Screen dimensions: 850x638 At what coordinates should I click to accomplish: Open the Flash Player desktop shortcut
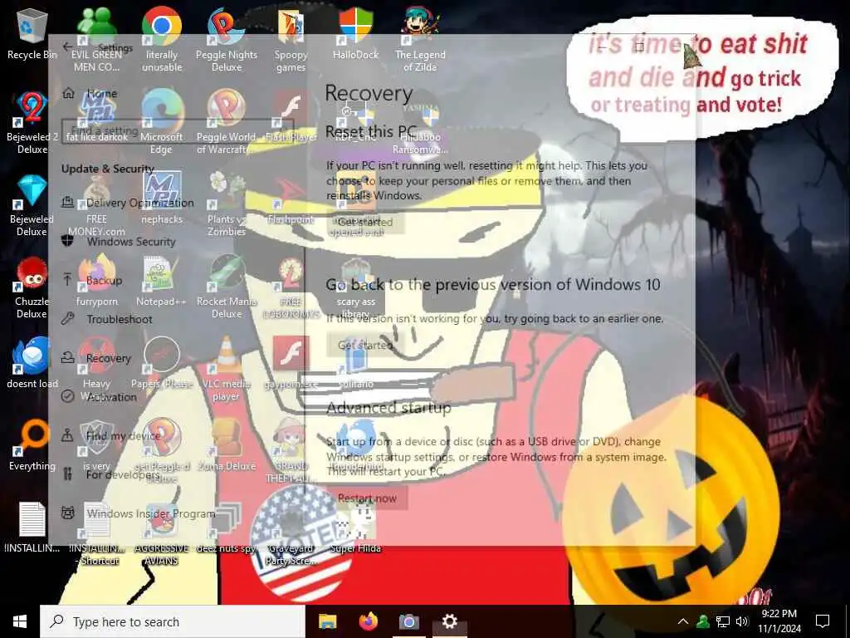point(291,116)
